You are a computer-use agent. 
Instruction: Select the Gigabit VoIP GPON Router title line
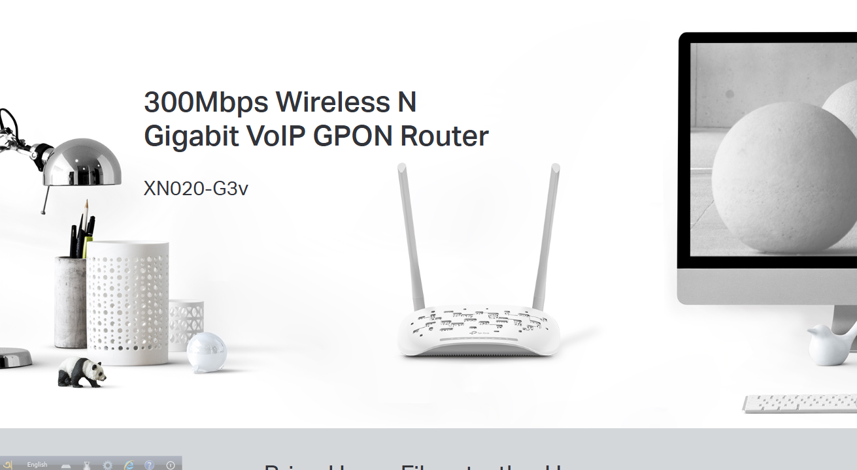pos(316,136)
